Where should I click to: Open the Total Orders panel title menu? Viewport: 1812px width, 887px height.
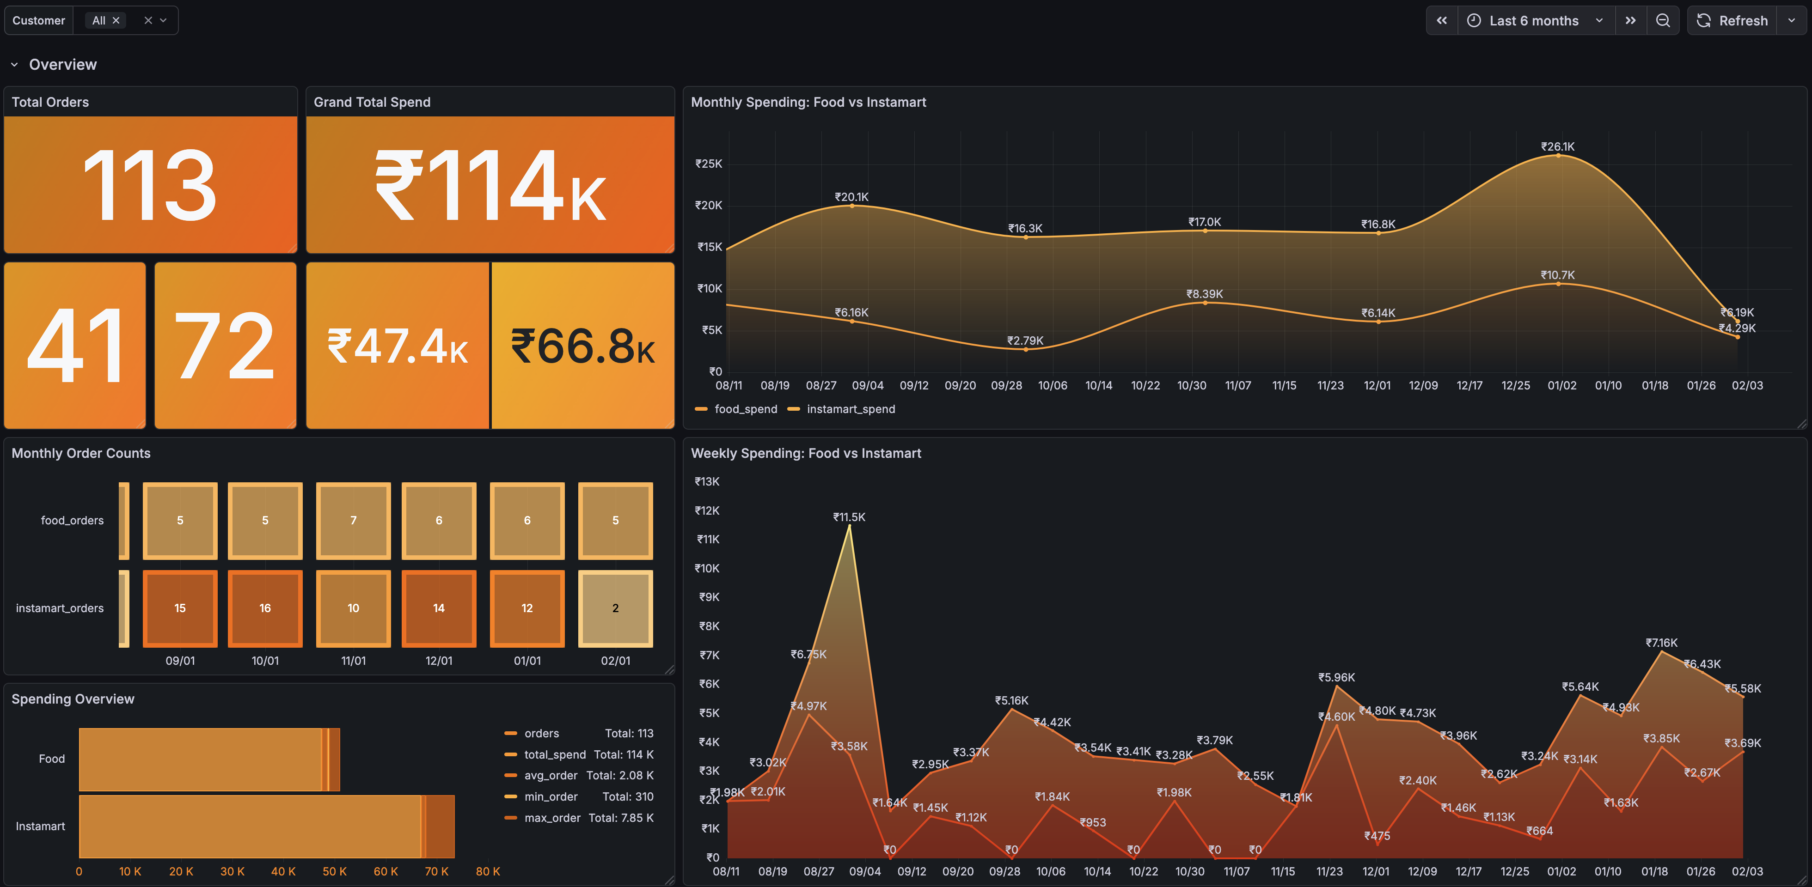coord(50,102)
